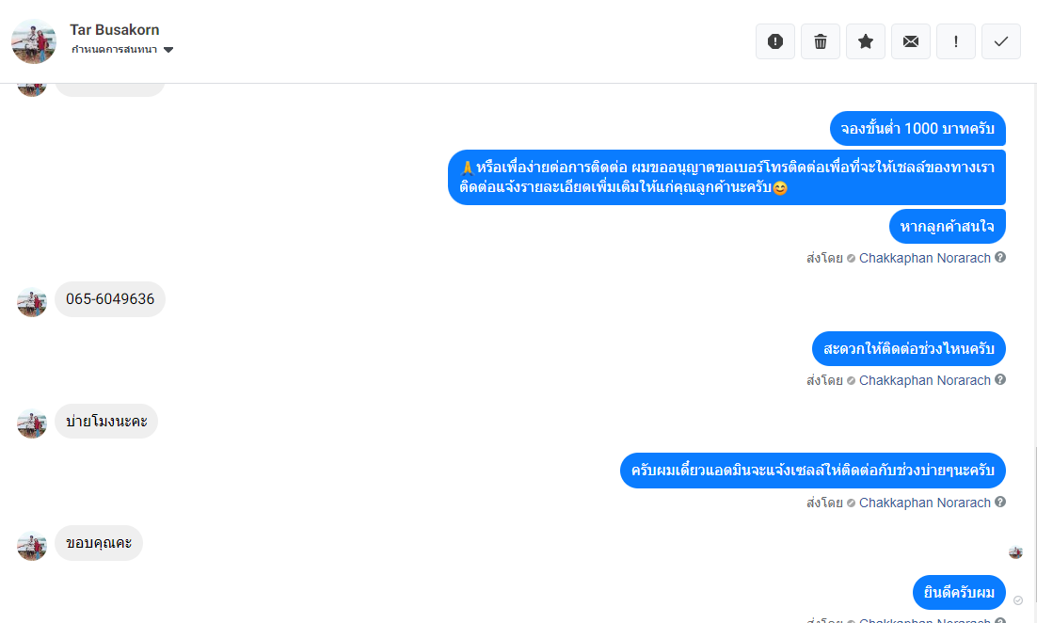Open Tar Busakorn profile picture in header
Viewport: 1037px width, 623px height.
coord(34,41)
